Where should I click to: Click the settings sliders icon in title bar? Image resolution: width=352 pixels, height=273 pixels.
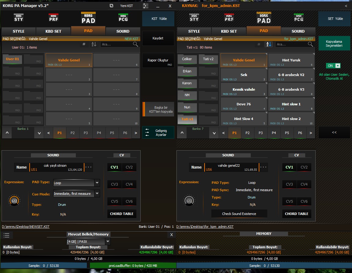[x=146, y=6]
